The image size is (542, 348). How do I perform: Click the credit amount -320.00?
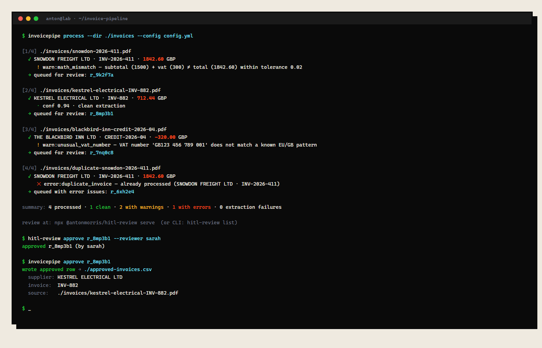(165, 137)
